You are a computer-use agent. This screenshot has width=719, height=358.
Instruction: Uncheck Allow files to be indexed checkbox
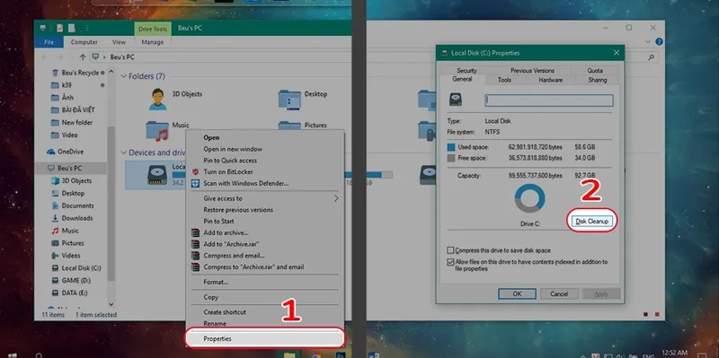pyautogui.click(x=450, y=262)
